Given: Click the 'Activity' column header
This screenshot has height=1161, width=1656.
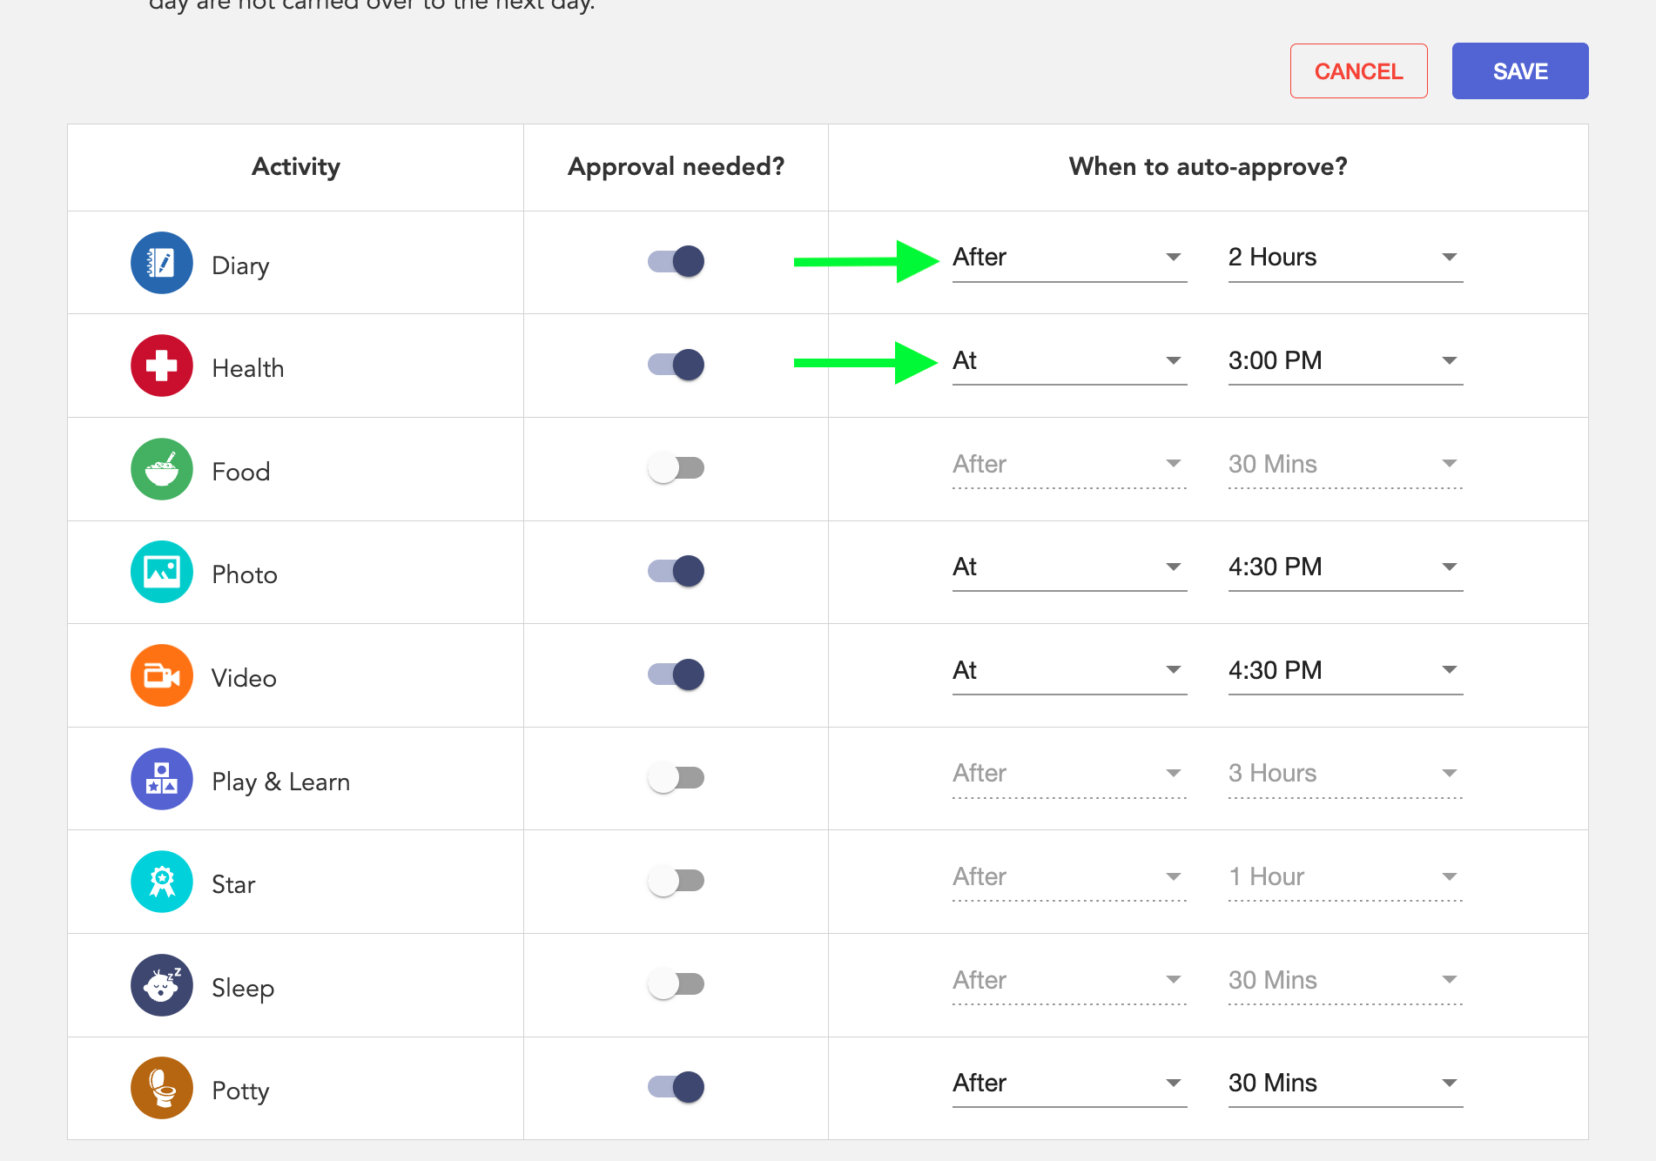Looking at the screenshot, I should (296, 166).
